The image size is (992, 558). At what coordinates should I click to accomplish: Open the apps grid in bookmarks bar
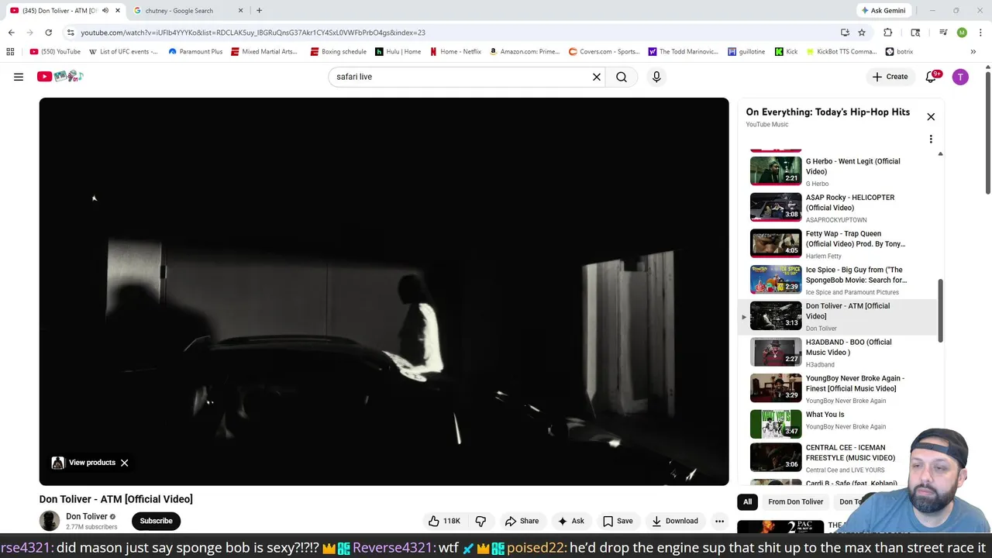10,52
